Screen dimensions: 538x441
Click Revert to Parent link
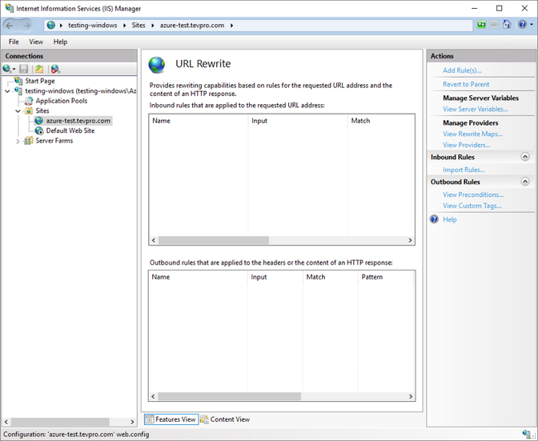466,84
